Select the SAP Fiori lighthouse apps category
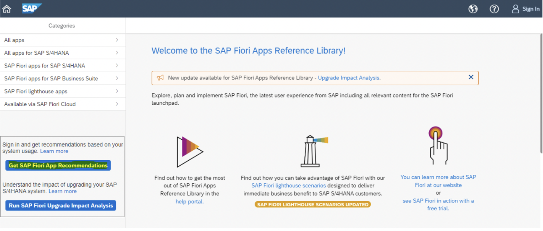Viewport: 543px width, 231px height. pyautogui.click(x=62, y=91)
